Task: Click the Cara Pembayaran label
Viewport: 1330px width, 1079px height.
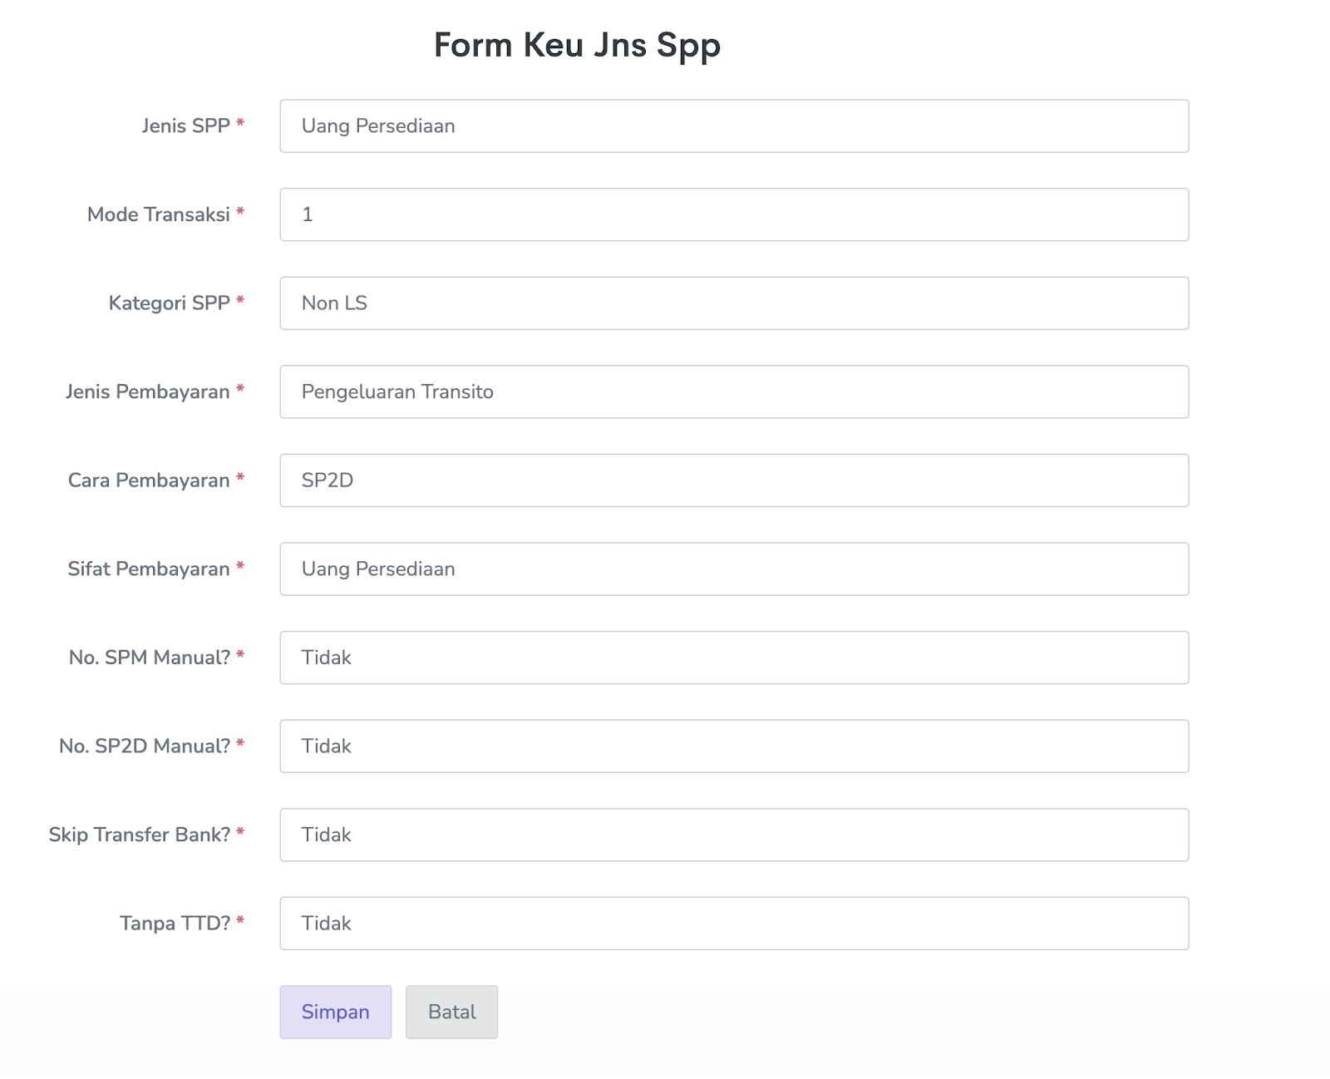Action: pos(148,480)
